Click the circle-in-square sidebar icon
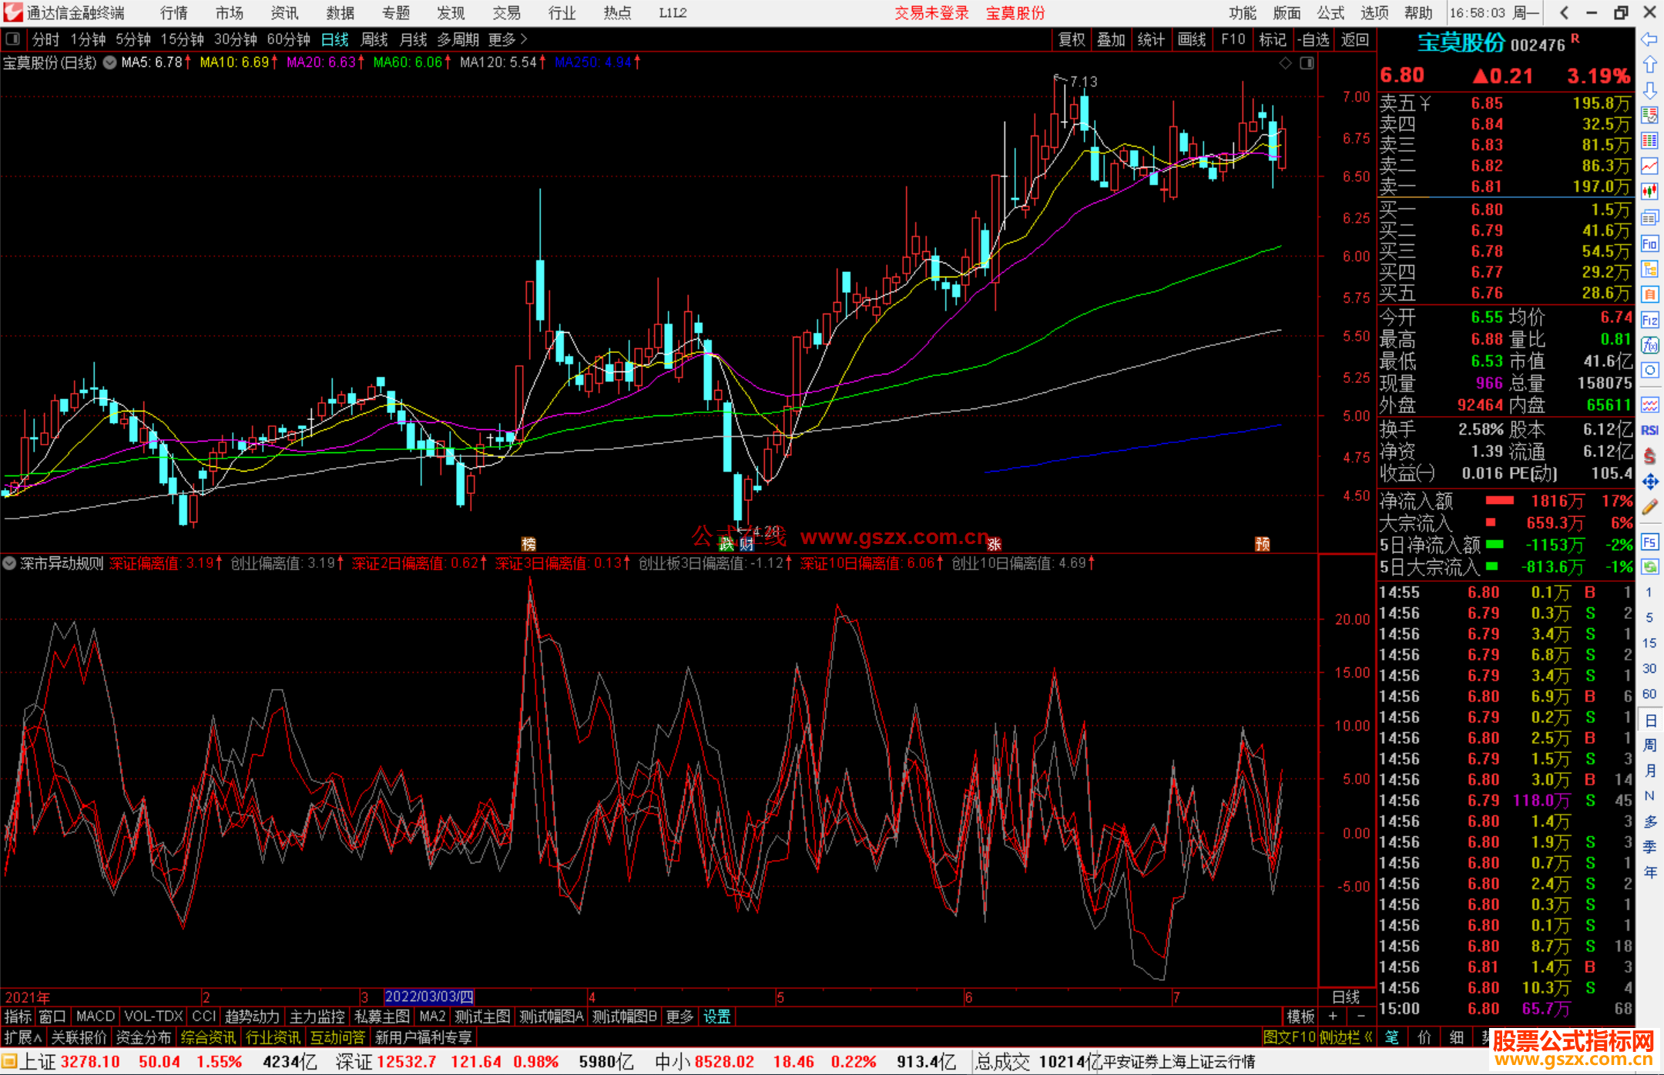This screenshot has width=1664, height=1075. (x=1649, y=371)
